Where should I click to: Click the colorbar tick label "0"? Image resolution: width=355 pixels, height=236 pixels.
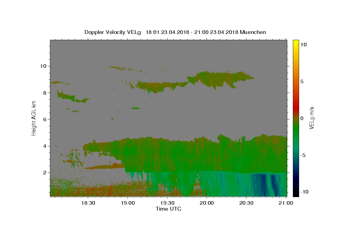[302, 118]
